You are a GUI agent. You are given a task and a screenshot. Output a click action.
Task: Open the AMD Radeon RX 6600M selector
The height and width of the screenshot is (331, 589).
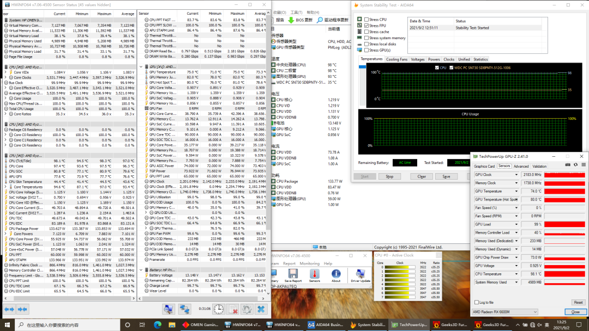(x=506, y=311)
